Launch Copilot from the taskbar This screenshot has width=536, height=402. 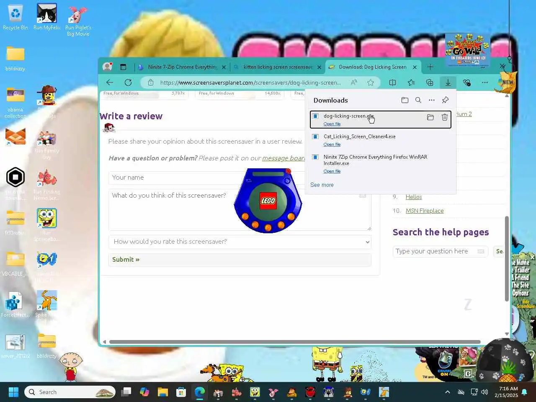(x=144, y=392)
